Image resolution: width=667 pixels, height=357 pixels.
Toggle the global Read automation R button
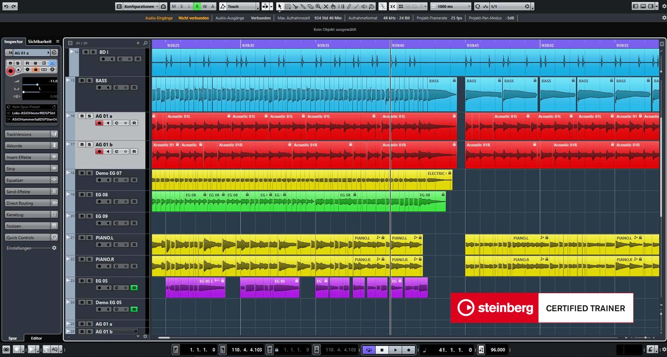pos(197,6)
